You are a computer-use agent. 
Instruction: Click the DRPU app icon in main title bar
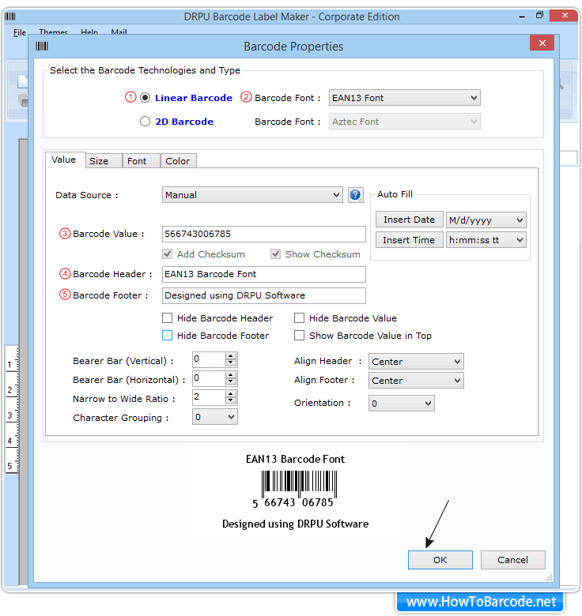[10, 17]
